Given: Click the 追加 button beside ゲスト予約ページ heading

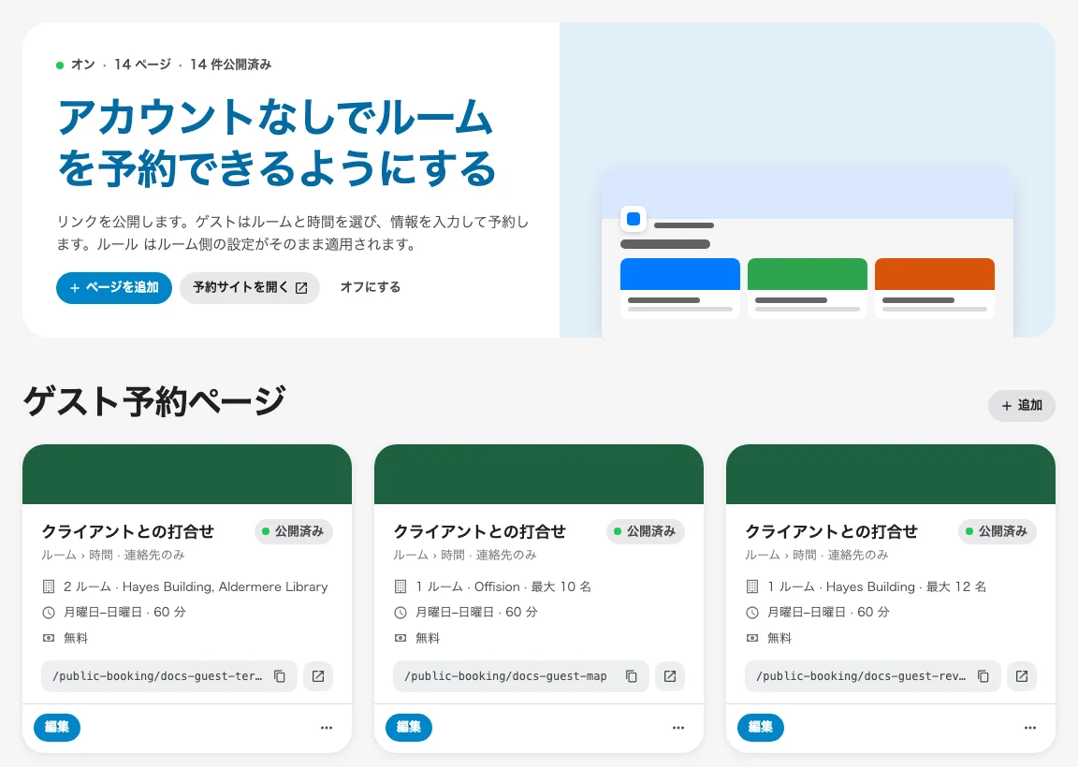Looking at the screenshot, I should [x=1022, y=406].
